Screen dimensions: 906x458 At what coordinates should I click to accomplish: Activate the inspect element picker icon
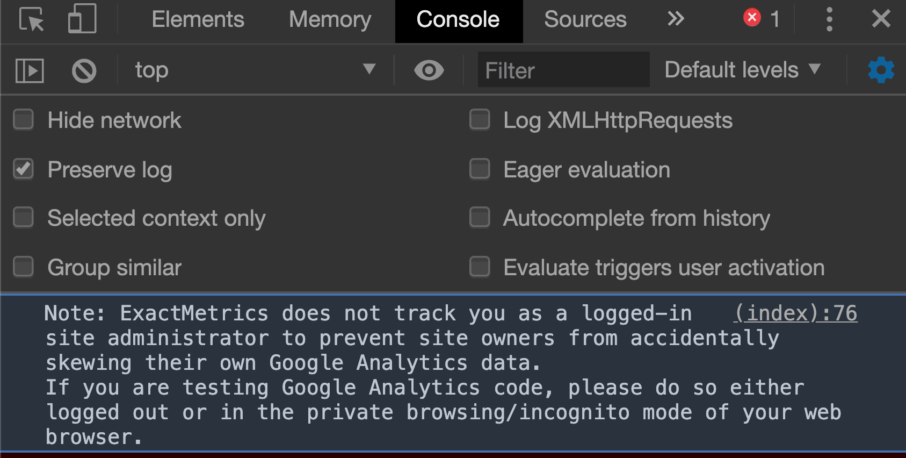click(x=32, y=20)
